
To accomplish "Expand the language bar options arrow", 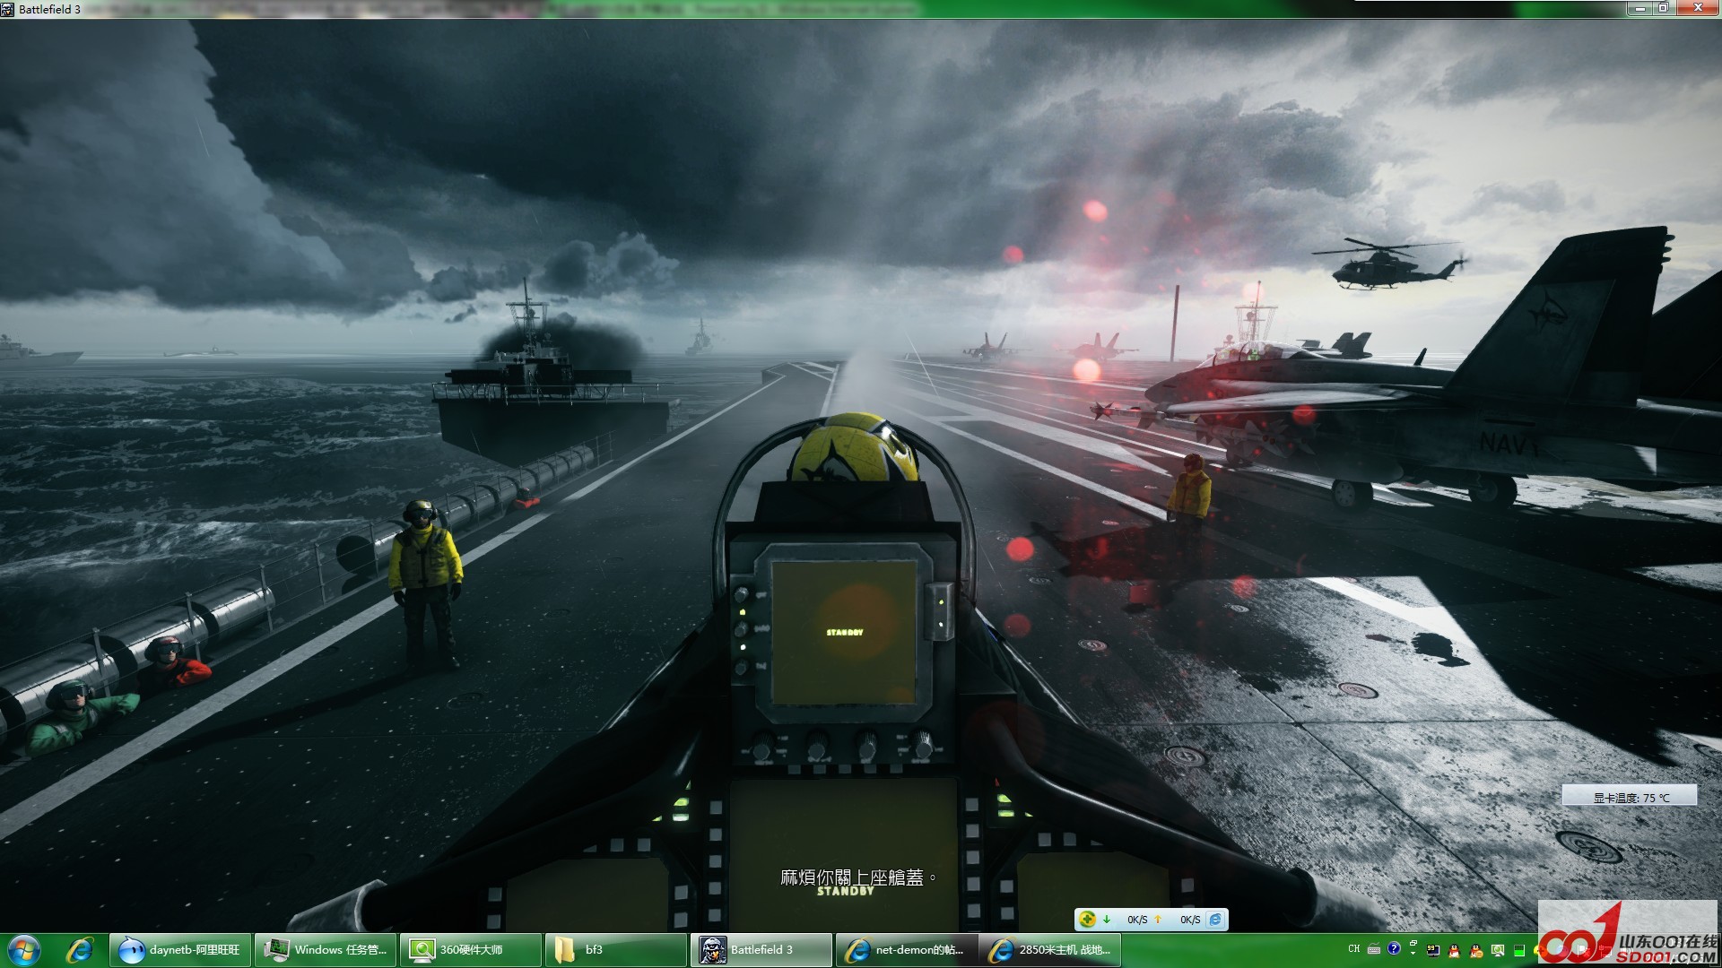I will 1413,953.
